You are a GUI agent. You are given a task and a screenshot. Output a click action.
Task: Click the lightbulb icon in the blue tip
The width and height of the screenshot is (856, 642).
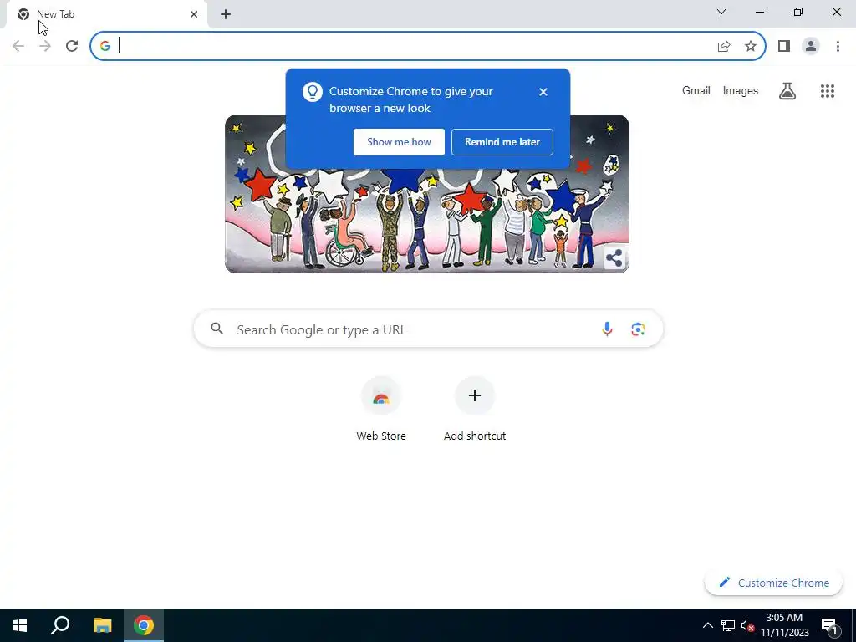[313, 92]
